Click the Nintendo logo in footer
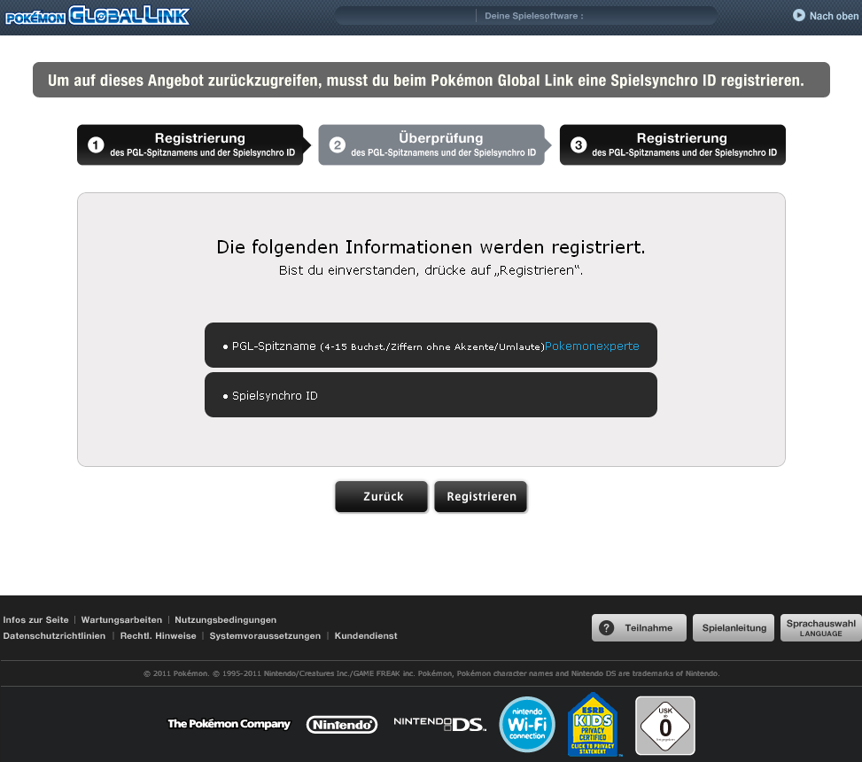Image resolution: width=862 pixels, height=762 pixels. [x=342, y=725]
